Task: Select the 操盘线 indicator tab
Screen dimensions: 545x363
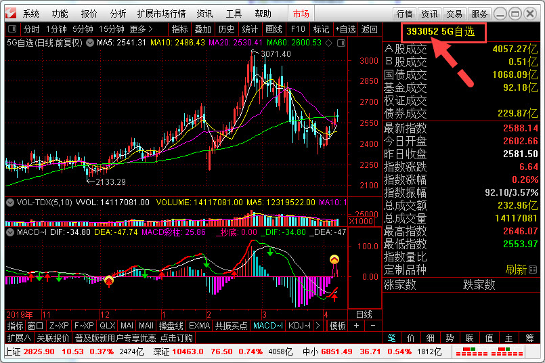Action: [x=171, y=326]
